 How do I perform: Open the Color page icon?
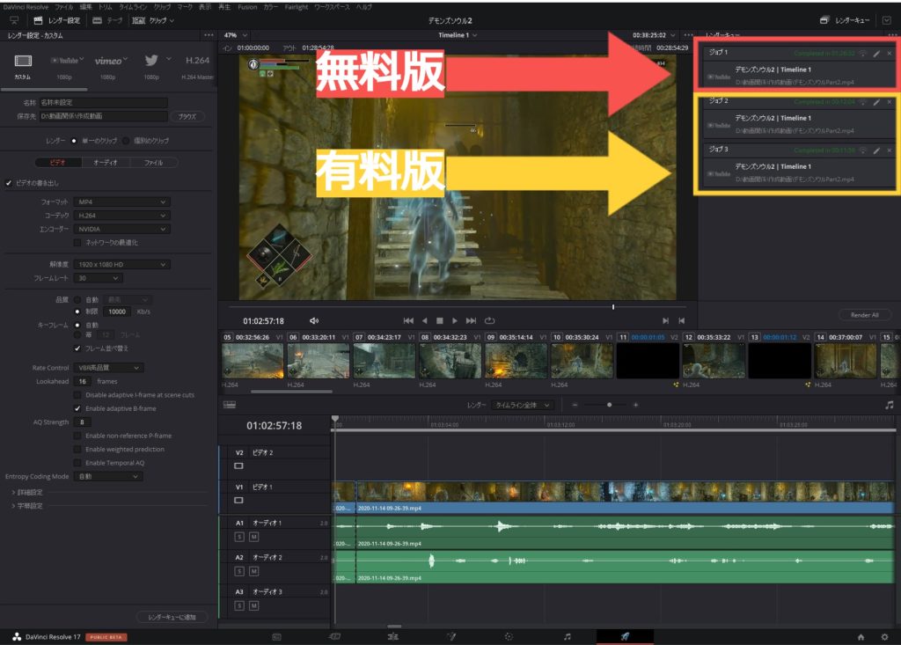point(509,636)
